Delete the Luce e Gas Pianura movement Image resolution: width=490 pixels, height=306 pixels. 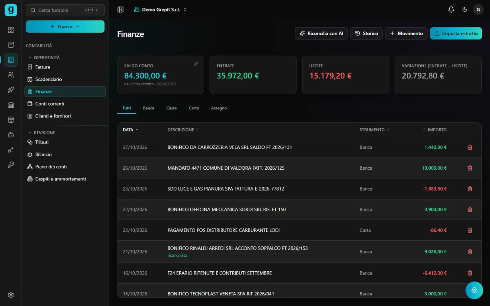(x=470, y=189)
